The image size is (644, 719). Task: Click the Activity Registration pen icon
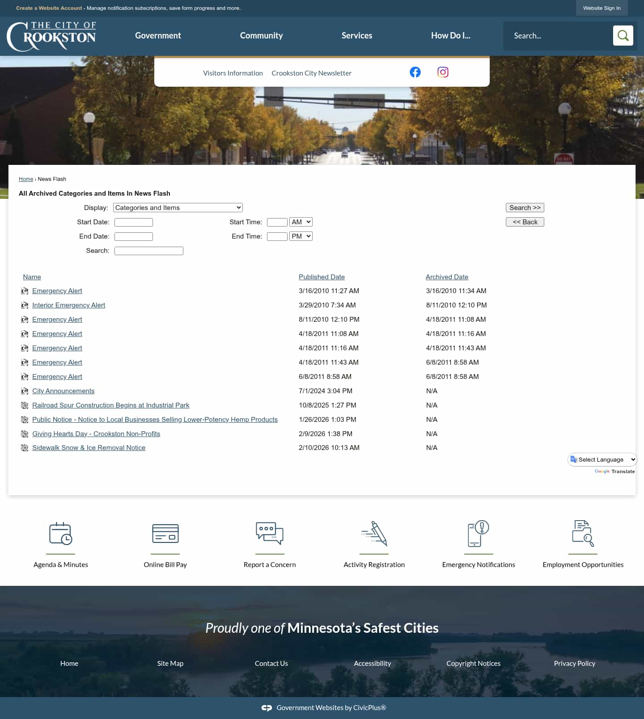point(374,533)
